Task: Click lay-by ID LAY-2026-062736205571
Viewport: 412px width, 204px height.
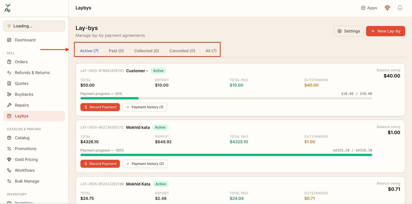Action: point(102,127)
